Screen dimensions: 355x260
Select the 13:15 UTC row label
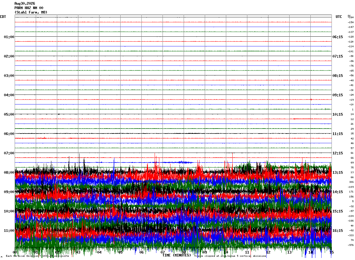(337, 173)
